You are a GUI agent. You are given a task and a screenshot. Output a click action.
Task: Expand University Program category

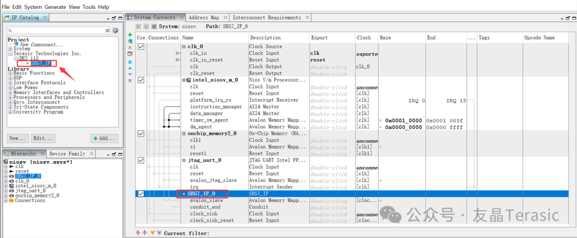(11, 112)
